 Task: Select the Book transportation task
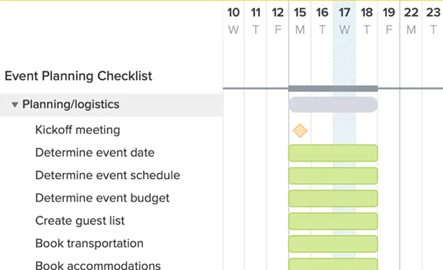point(89,244)
